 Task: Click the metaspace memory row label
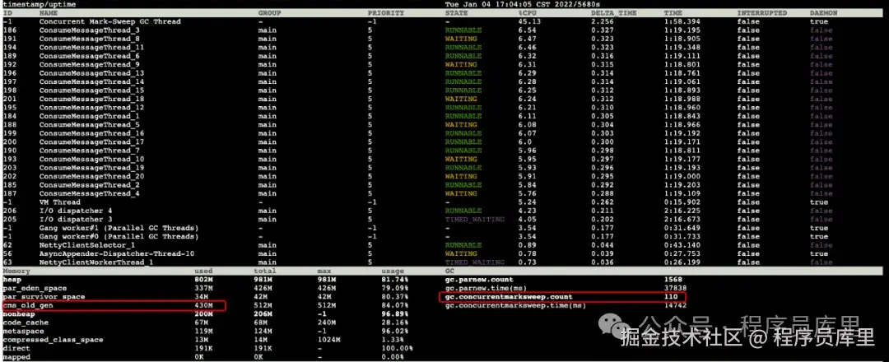point(23,331)
